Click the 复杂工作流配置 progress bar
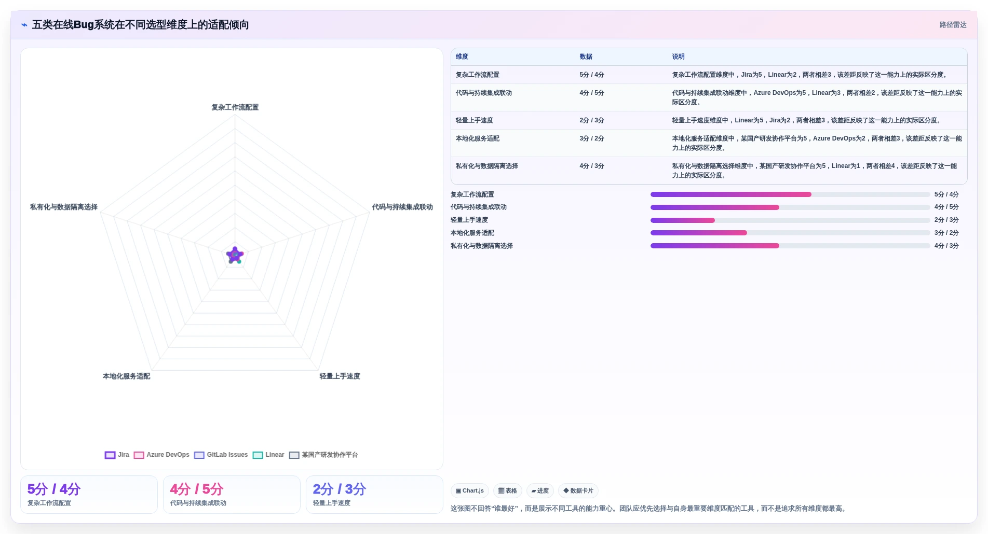The height and width of the screenshot is (534, 988). [790, 194]
